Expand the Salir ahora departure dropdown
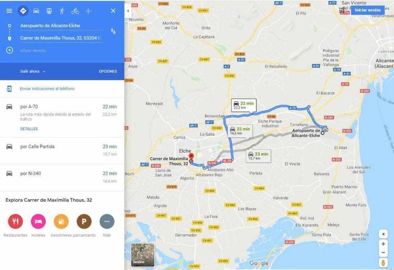The width and height of the screenshot is (394, 270). 33,72
